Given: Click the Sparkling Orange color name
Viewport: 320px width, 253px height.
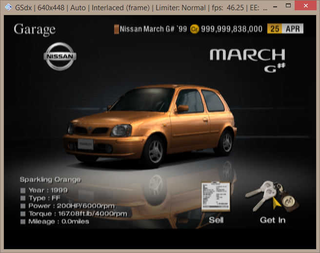Looking at the screenshot, I should click(x=50, y=179).
